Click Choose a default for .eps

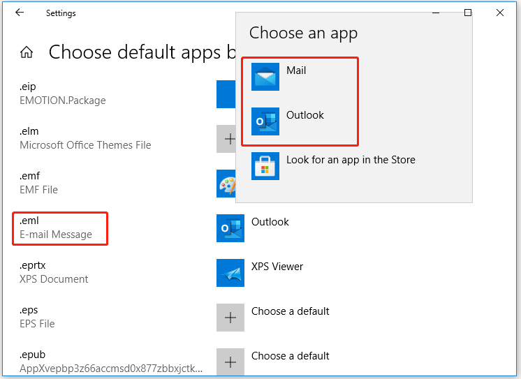tap(290, 311)
